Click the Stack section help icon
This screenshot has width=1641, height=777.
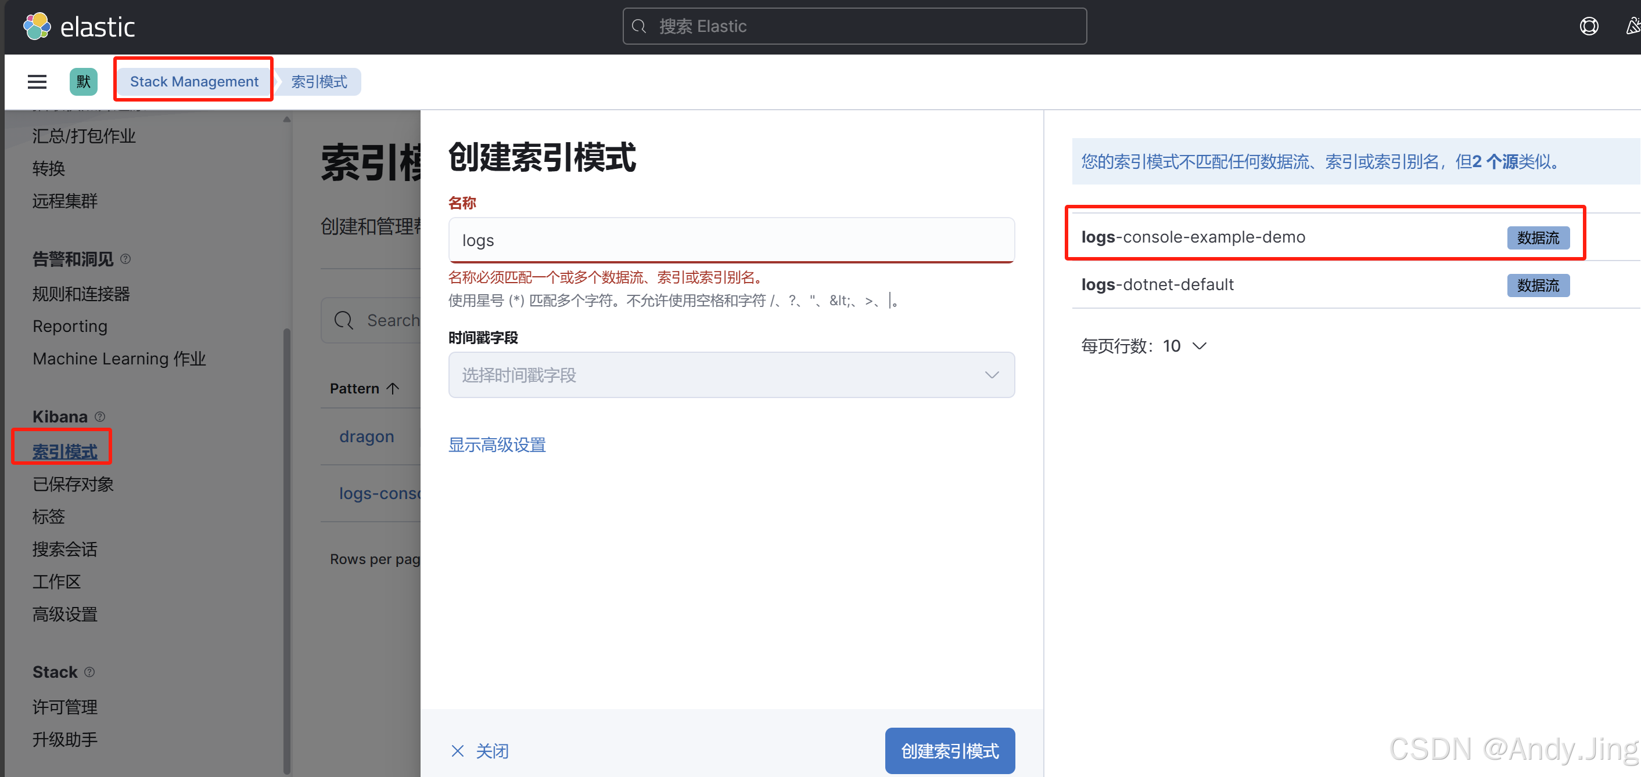[x=89, y=672]
